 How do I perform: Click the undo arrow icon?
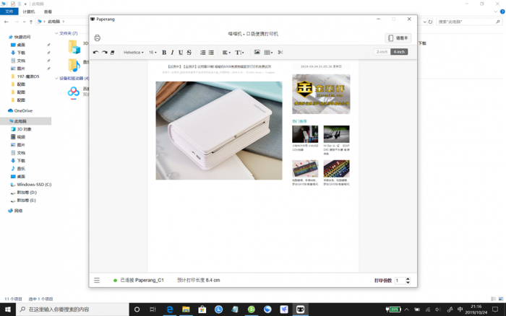point(95,53)
